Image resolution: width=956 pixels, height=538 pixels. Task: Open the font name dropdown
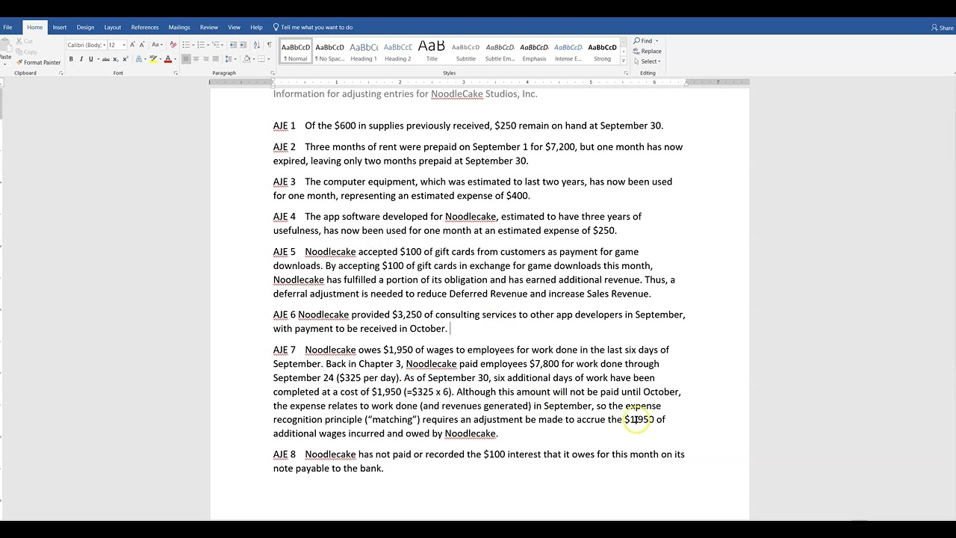coord(105,45)
